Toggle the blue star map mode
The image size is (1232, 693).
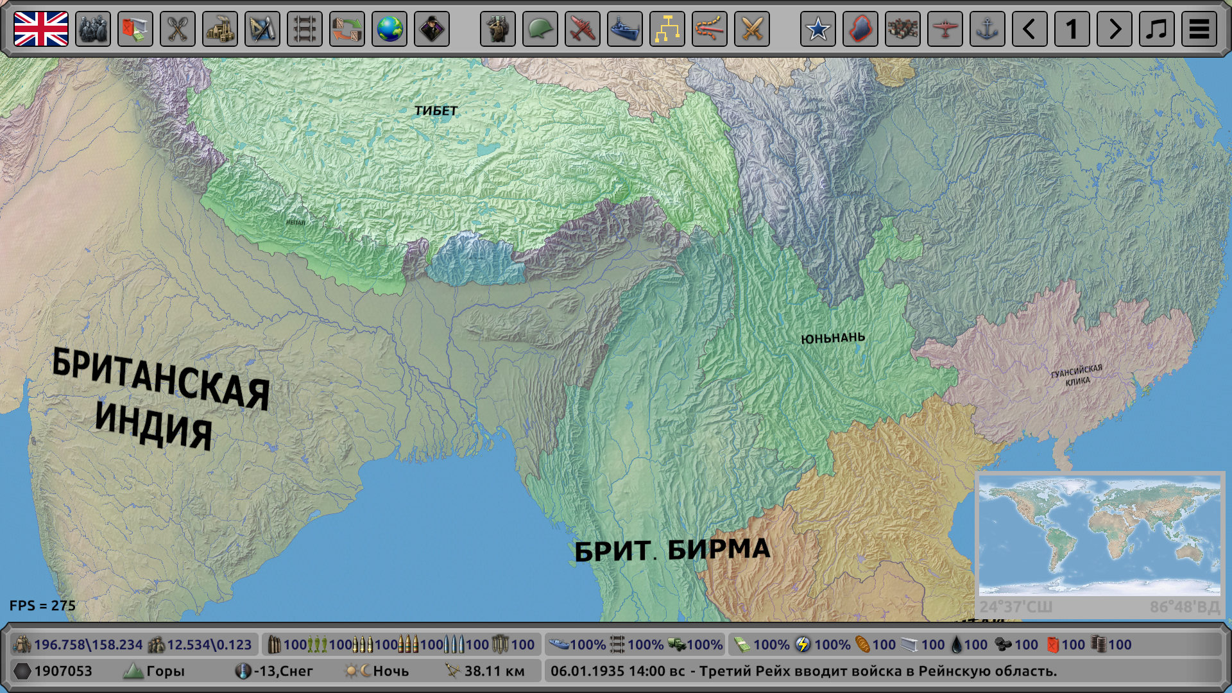818,29
